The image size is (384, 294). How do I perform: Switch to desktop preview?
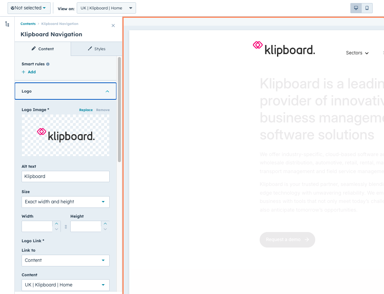356,8
